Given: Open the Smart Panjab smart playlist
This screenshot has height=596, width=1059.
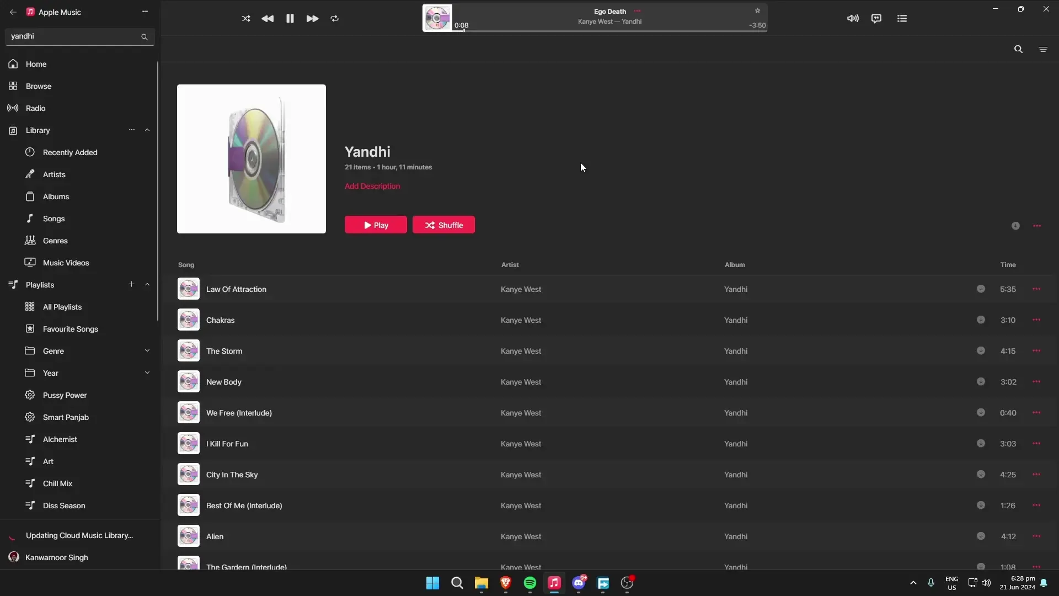Looking at the screenshot, I should pyautogui.click(x=79, y=417).
